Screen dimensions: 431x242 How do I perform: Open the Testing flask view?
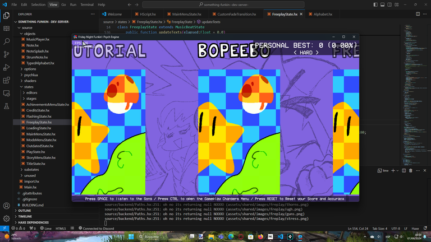click(x=6, y=106)
